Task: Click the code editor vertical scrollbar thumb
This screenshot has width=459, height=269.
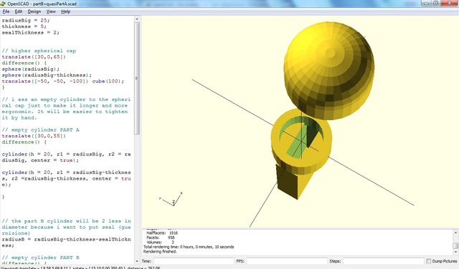Action: [x=137, y=78]
